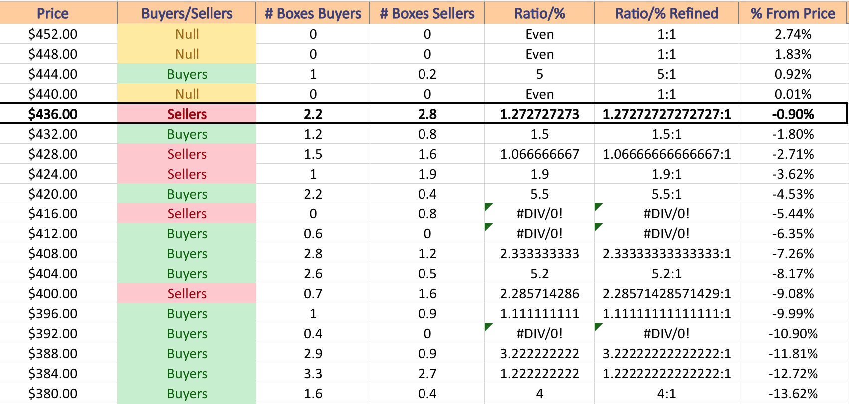Click the $380.00 price cell
The image size is (849, 404).
click(x=58, y=394)
